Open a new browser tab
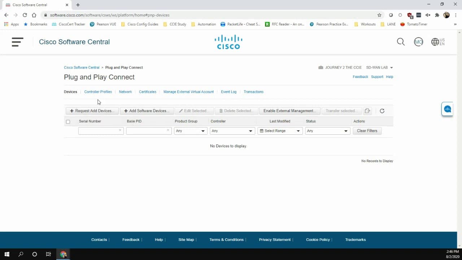Viewport: 462px width, 260px height. [78, 5]
